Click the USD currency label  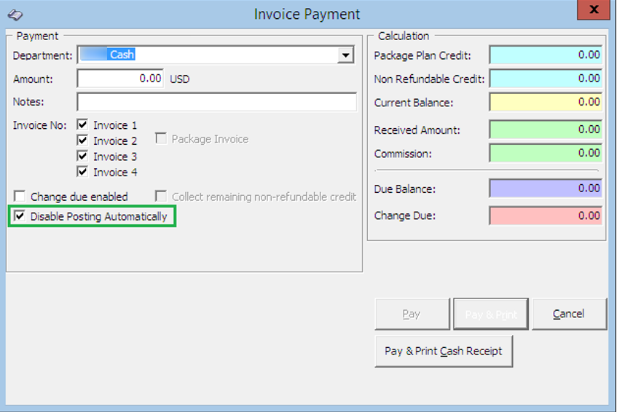pos(179,79)
